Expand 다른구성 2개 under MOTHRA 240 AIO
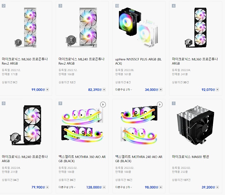The width and height of the screenshot is (225, 195). click(124, 187)
